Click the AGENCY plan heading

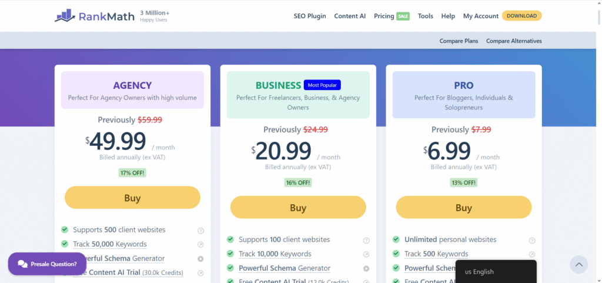click(132, 85)
